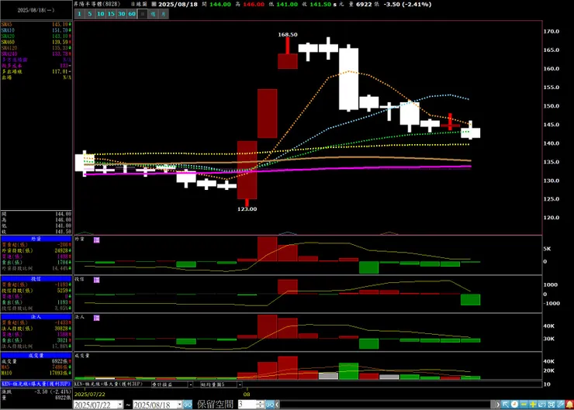Click the 08 month marker on timeline
Screen dimensions: 574x410
247,394
